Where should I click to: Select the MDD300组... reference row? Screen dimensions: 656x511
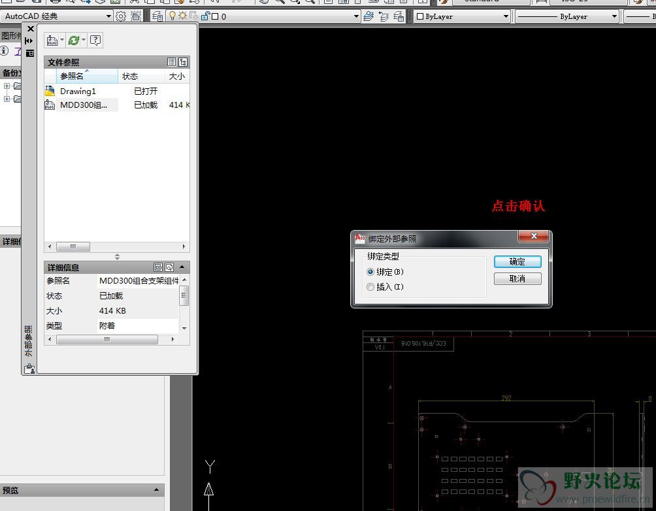click(x=117, y=105)
